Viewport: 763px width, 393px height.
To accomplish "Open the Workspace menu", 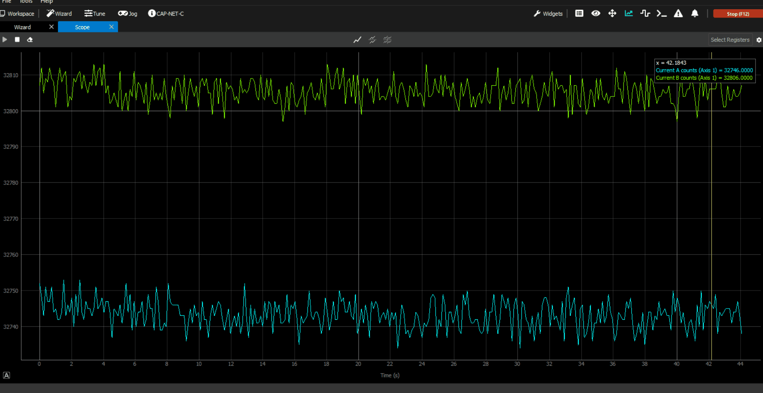I will coord(17,14).
